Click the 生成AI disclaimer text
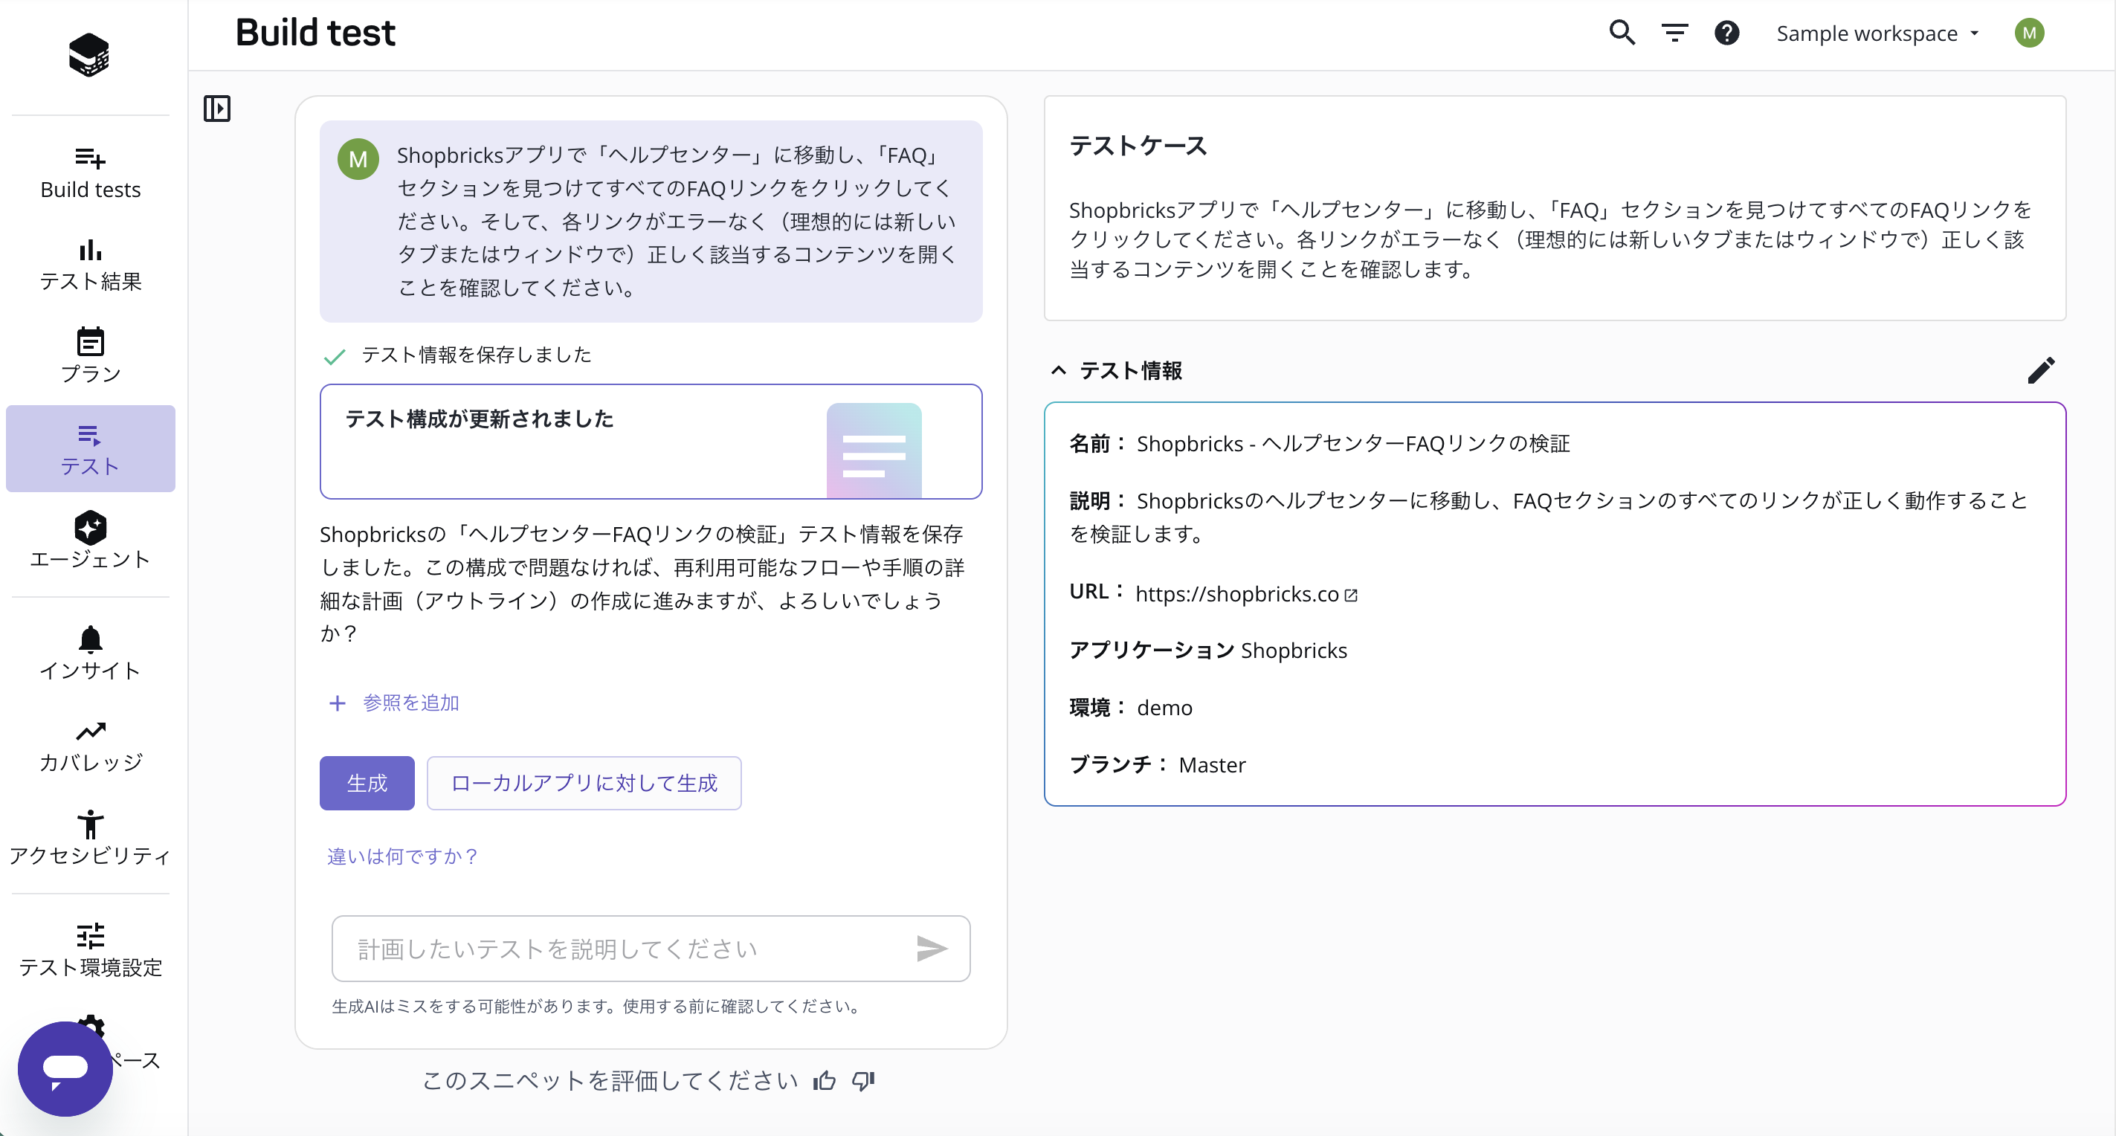The width and height of the screenshot is (2116, 1136). pyautogui.click(x=599, y=1006)
